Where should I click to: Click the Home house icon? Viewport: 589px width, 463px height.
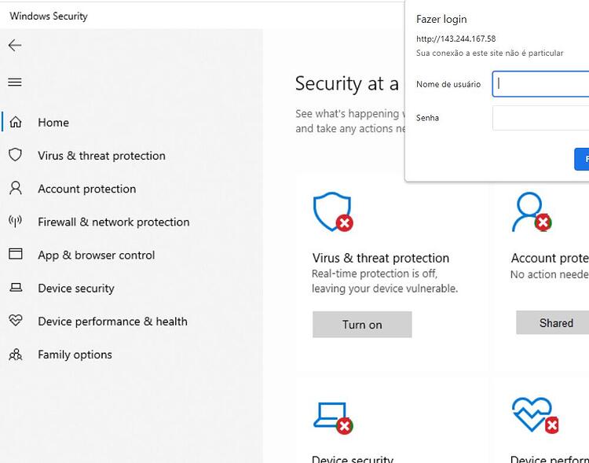click(16, 123)
